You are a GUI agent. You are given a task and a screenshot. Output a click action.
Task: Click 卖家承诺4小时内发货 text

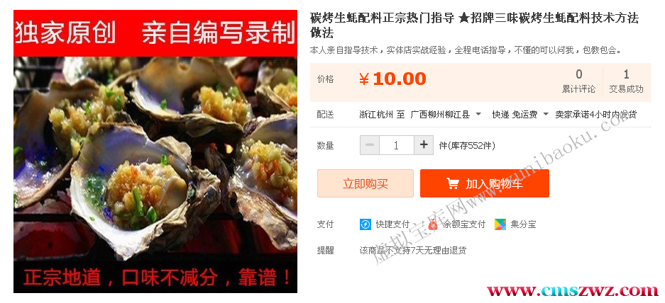(x=596, y=114)
